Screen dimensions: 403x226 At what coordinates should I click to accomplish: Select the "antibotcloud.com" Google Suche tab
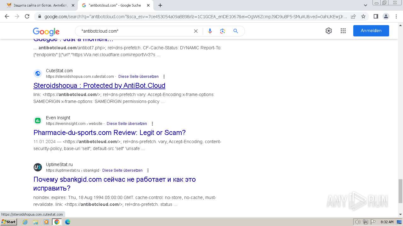coord(115,5)
